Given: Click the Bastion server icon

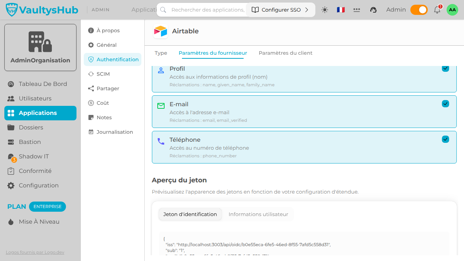Looking at the screenshot, I should coord(11,142).
